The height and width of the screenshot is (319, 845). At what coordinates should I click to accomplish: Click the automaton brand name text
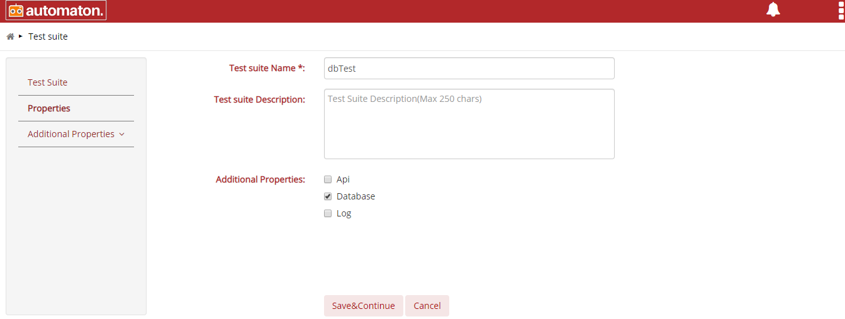[64, 11]
